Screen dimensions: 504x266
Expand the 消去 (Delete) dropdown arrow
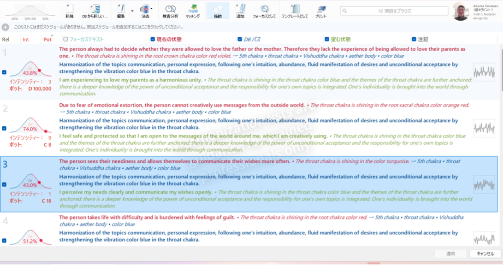(x=151, y=10)
